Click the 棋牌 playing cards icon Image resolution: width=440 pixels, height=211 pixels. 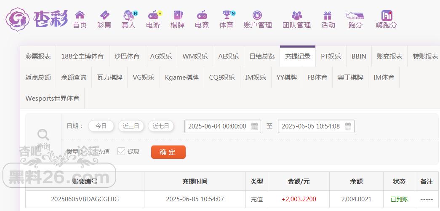[177, 15]
